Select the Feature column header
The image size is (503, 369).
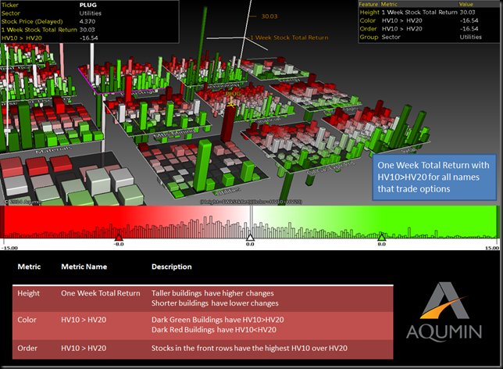pyautogui.click(x=369, y=4)
